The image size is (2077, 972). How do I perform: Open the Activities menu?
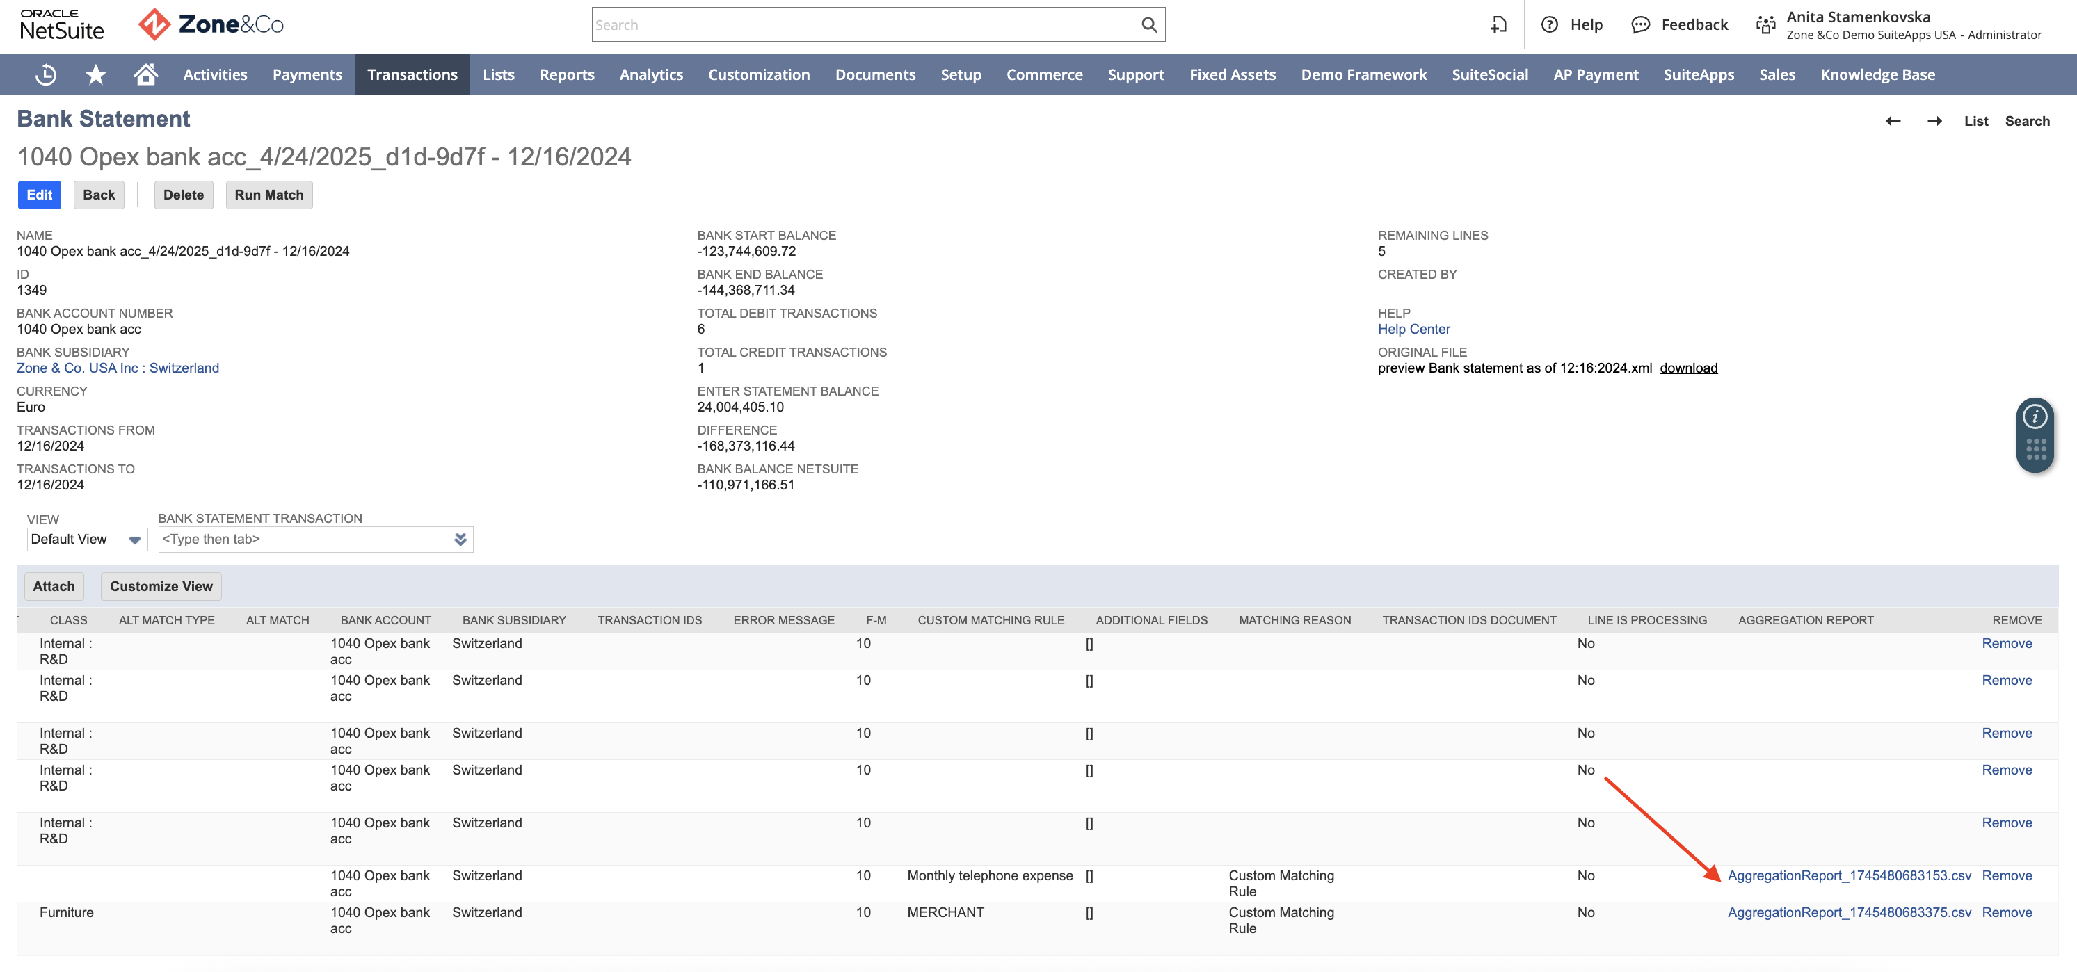pos(215,74)
